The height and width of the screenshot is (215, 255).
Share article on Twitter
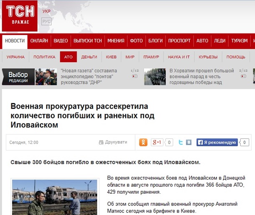coord(181,142)
